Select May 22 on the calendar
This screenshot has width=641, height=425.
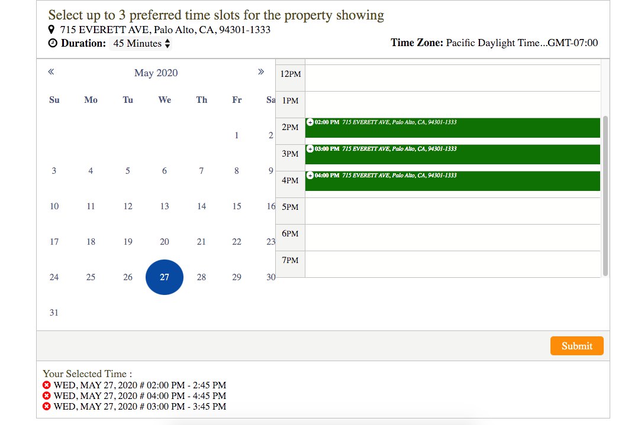click(237, 242)
